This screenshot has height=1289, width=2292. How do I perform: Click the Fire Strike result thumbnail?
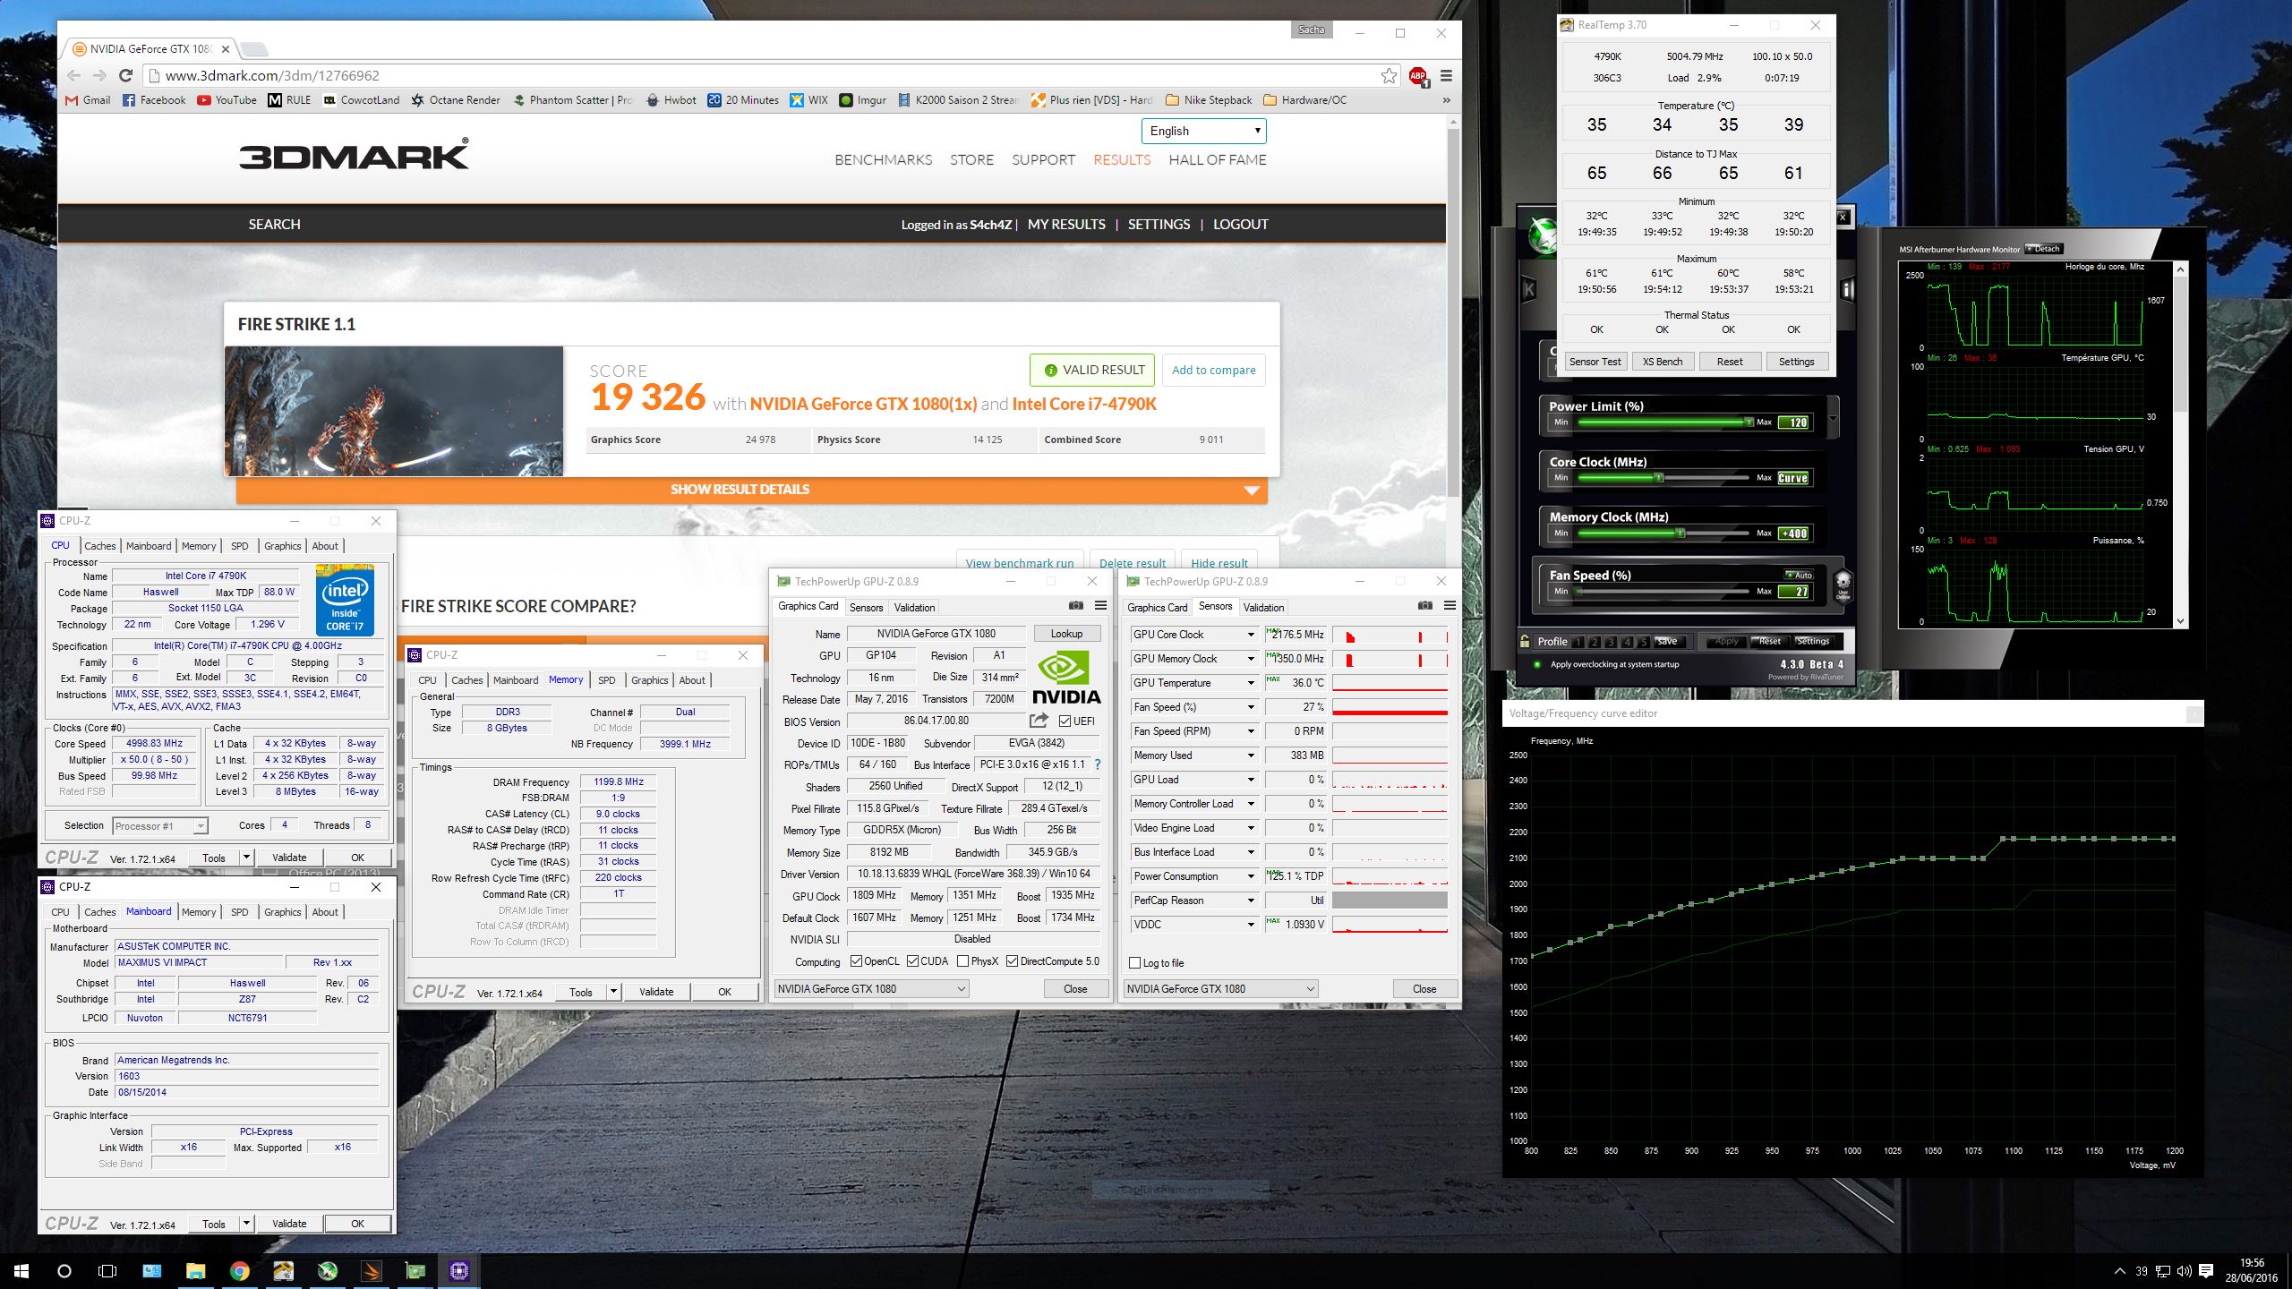pos(394,412)
